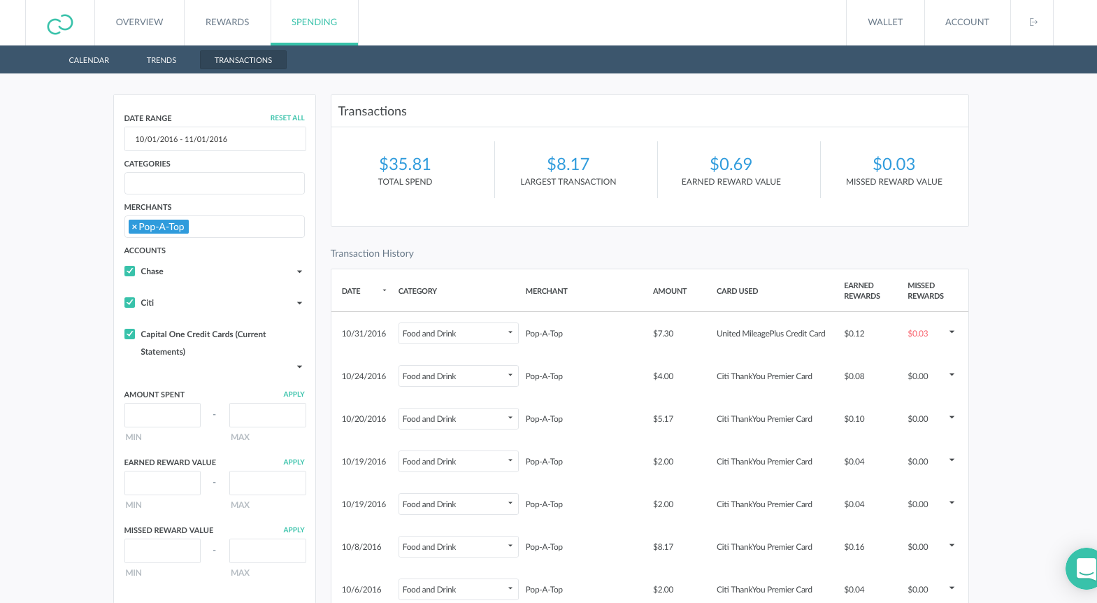Apply the Amount Spent filter
Screen dimensions: 1097x603
click(294, 395)
